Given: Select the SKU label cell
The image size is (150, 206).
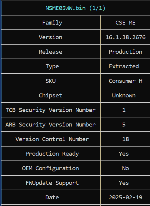Looking at the screenshot, I should click(x=51, y=81).
